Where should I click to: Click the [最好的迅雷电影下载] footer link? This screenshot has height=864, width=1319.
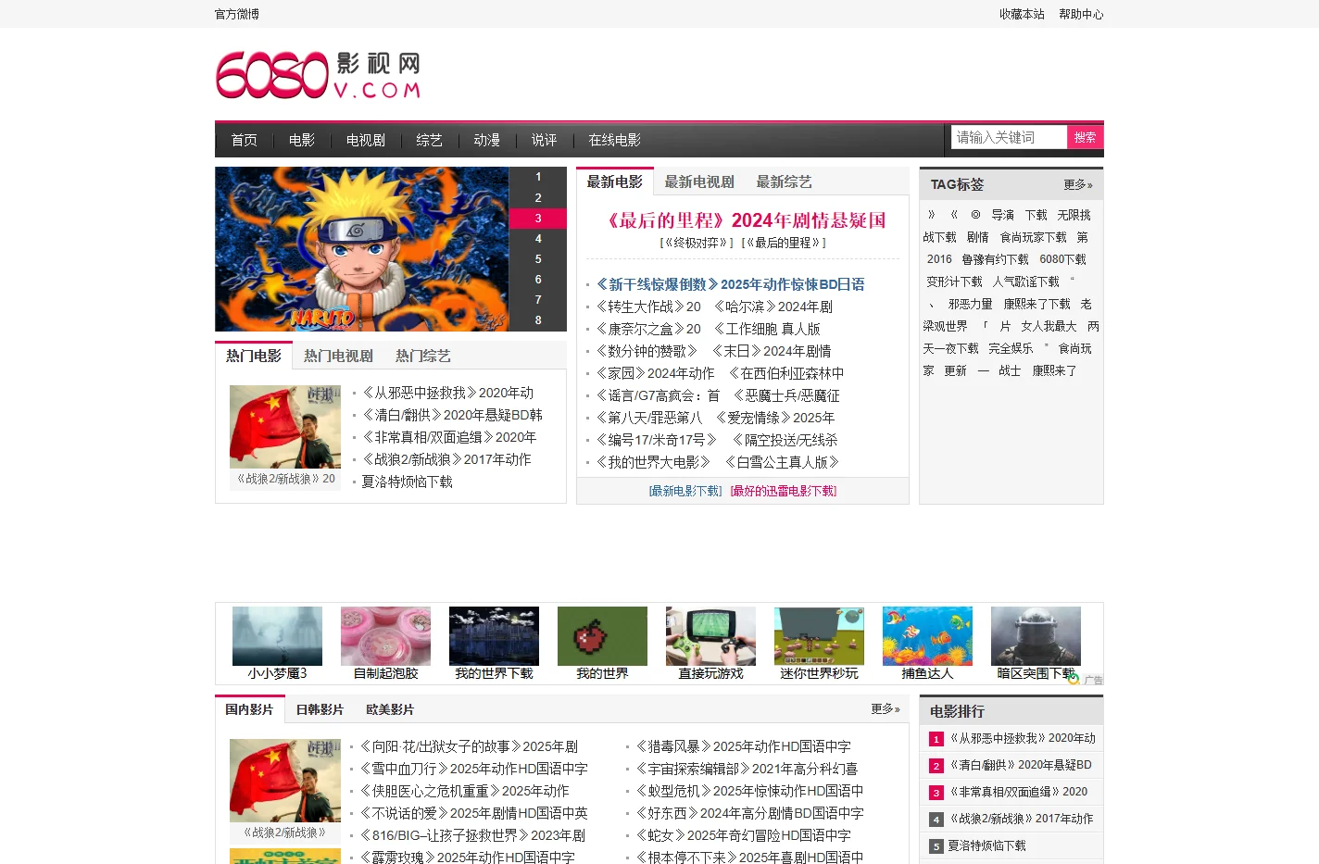pos(784,491)
